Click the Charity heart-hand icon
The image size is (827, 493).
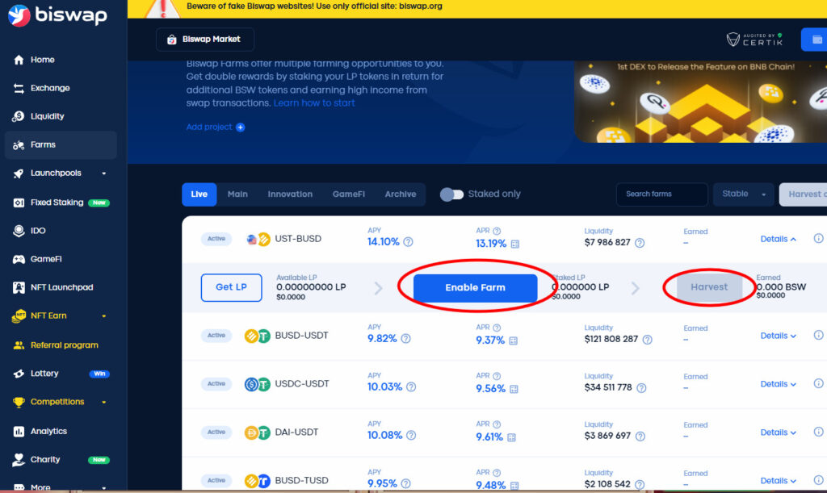pos(19,460)
